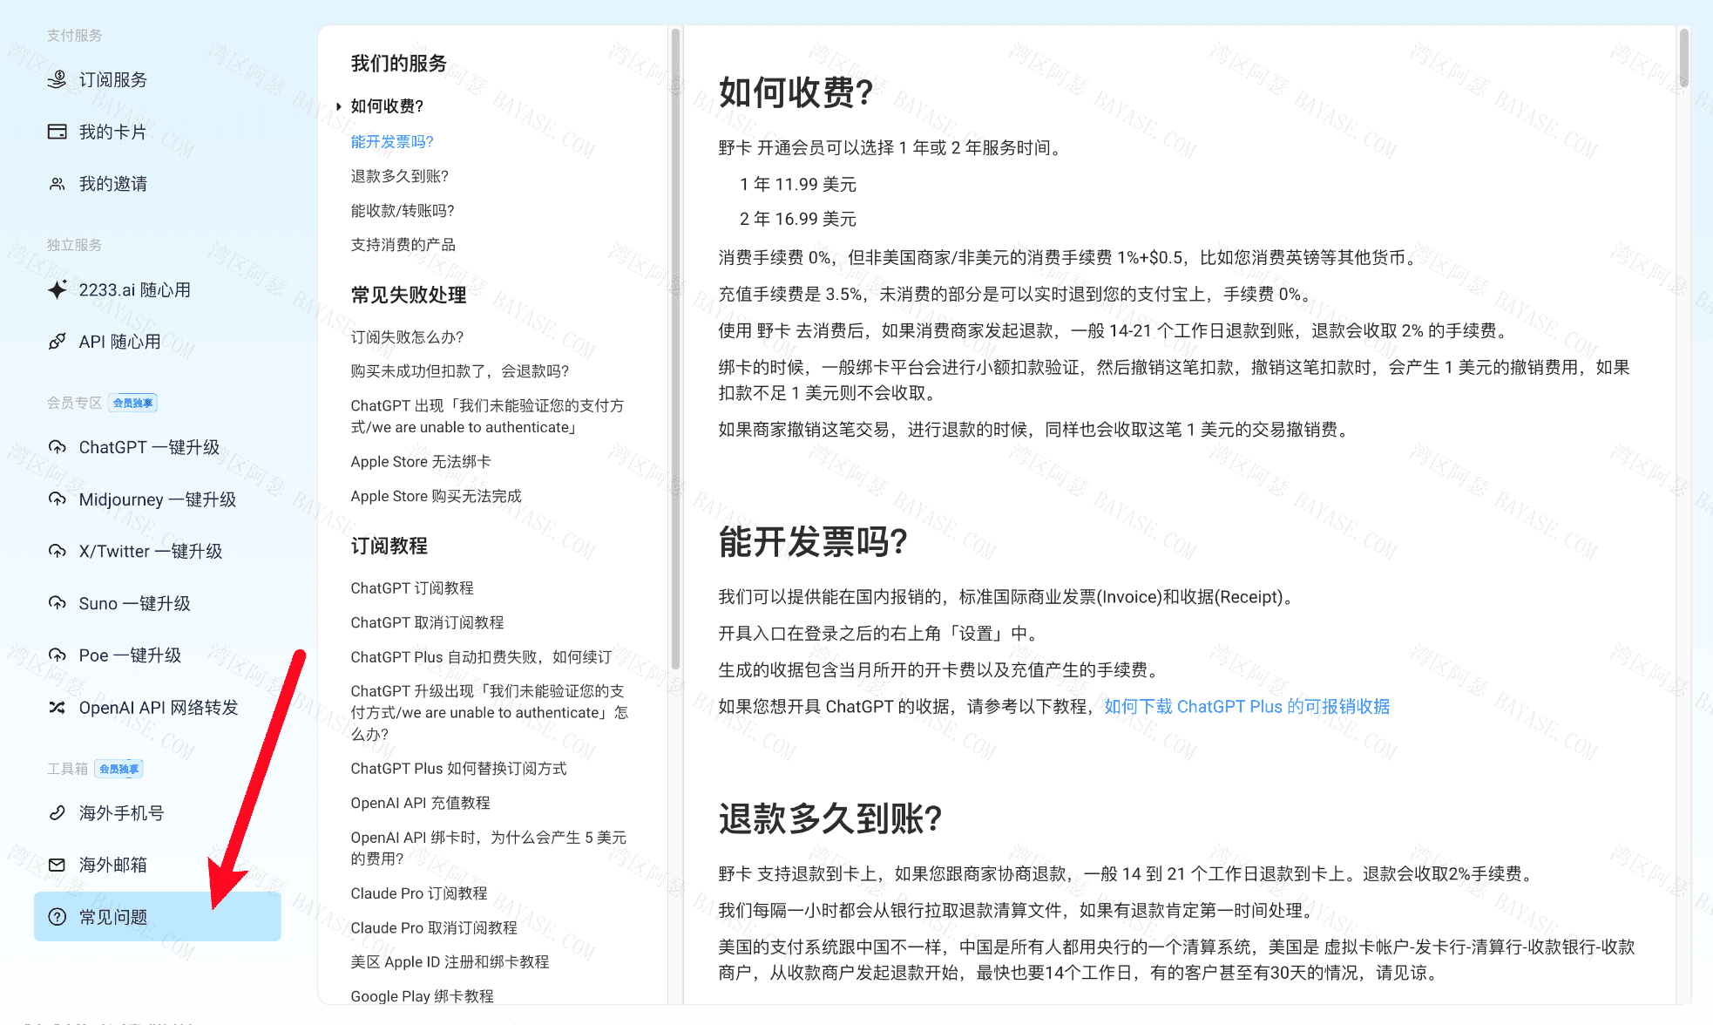This screenshot has height=1025, width=1713.
Task: Click the 会员独享 badge next to 会员专区
Action: 133,403
